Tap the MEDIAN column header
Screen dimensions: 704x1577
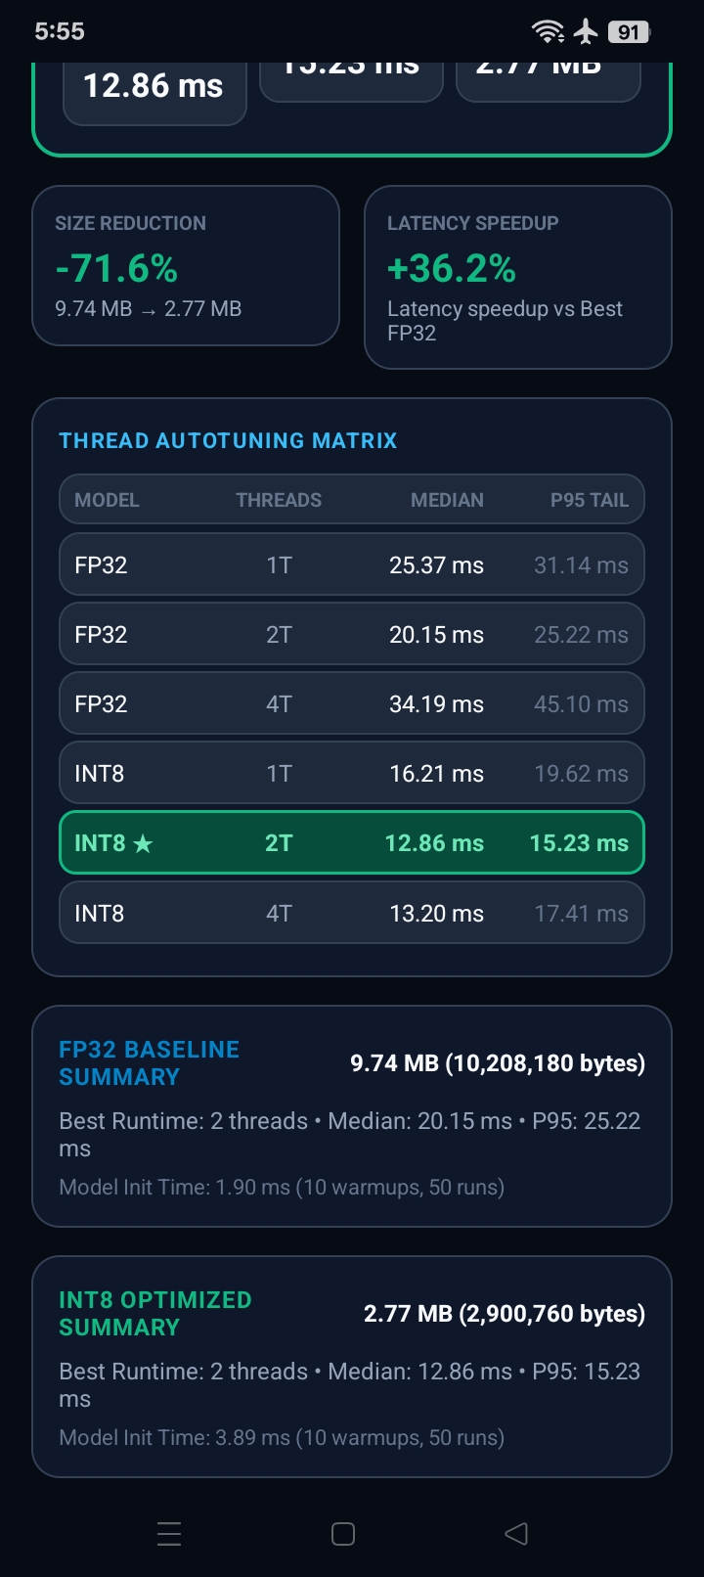tap(447, 500)
